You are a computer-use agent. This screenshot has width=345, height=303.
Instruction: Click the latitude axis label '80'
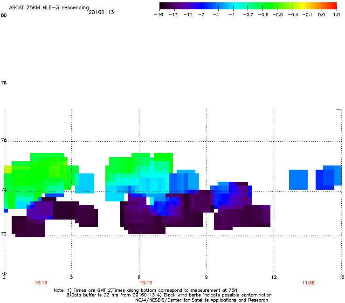tap(4, 15)
